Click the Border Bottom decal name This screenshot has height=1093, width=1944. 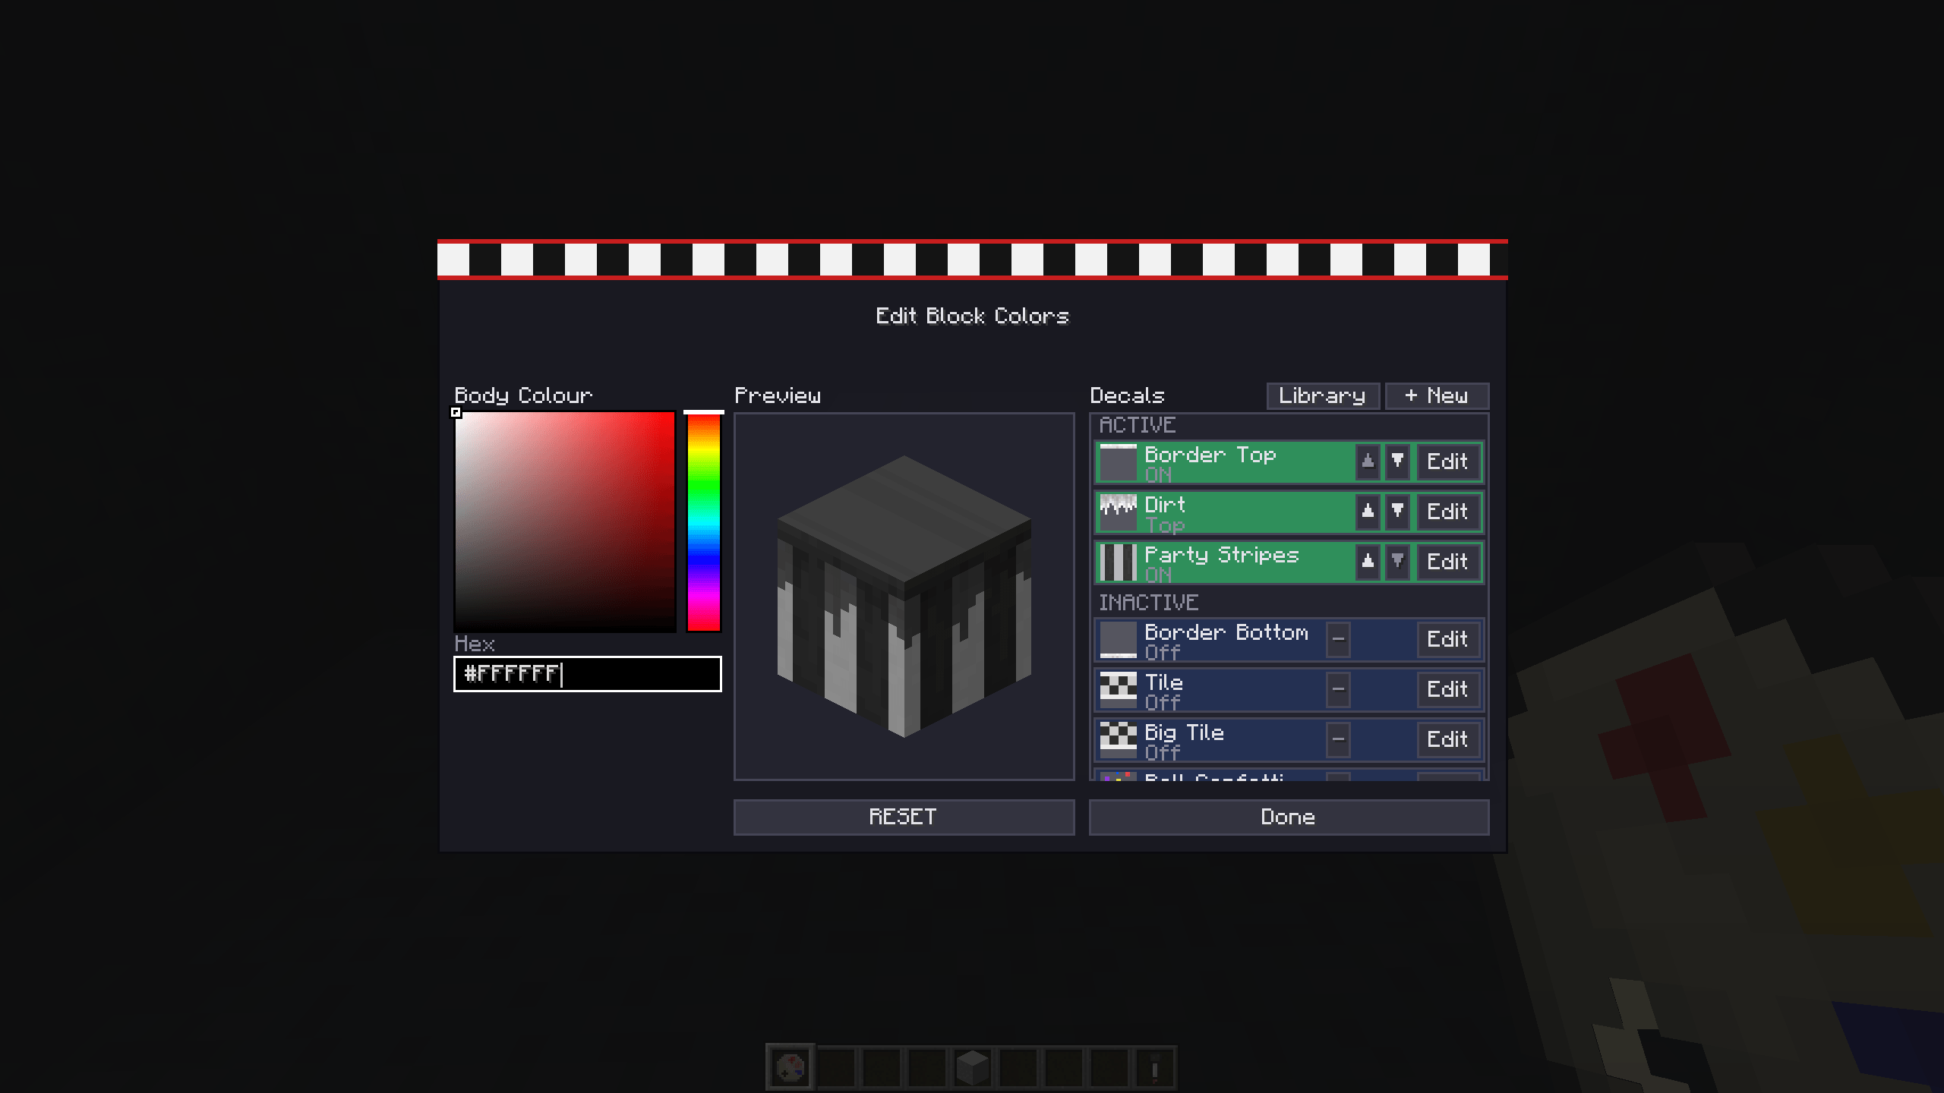coord(1226,632)
